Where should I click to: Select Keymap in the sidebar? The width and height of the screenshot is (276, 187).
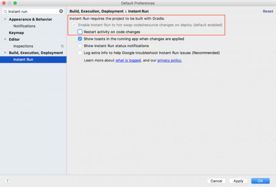(x=17, y=33)
